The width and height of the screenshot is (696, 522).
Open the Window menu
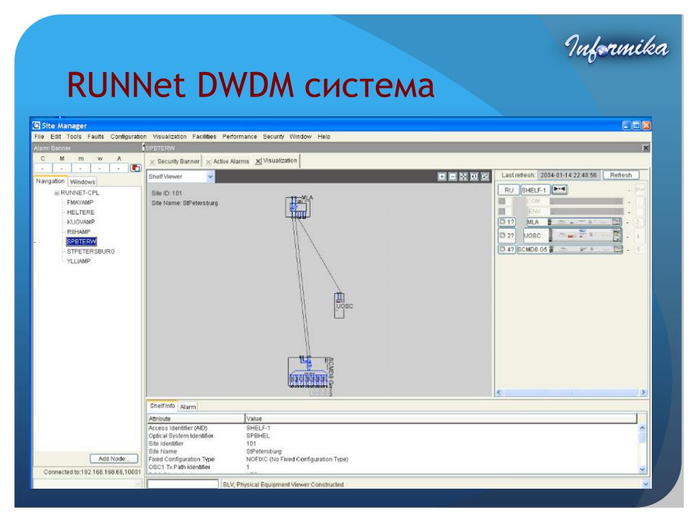pos(300,137)
